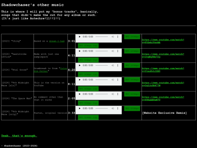Open the "Color Him Father" link

[50, 70]
